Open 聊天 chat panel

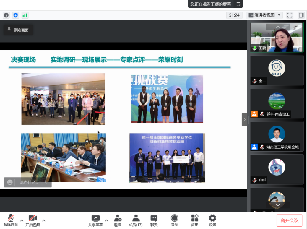(x=154, y=220)
